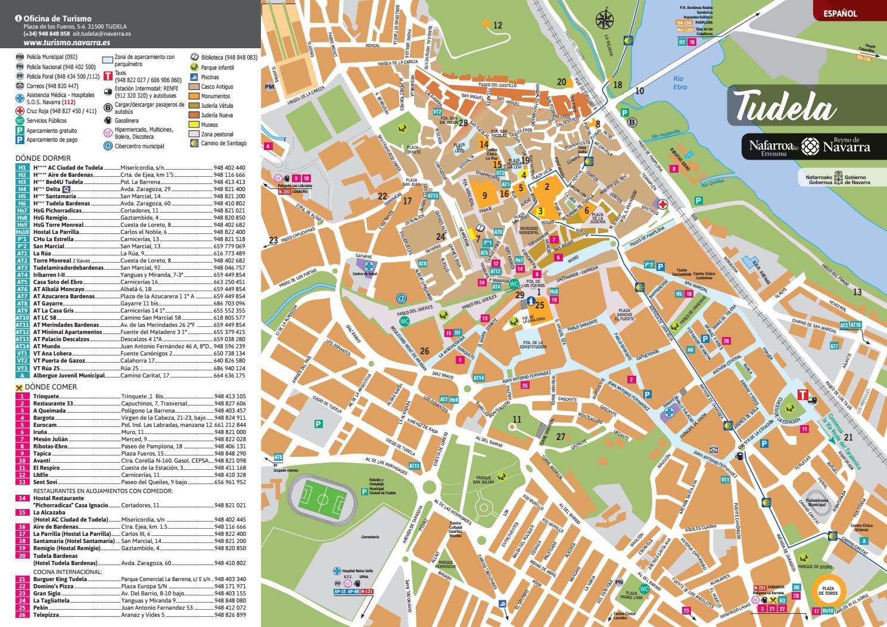Click the Museos yellow color swatch
The width and height of the screenshot is (887, 627).
(194, 124)
